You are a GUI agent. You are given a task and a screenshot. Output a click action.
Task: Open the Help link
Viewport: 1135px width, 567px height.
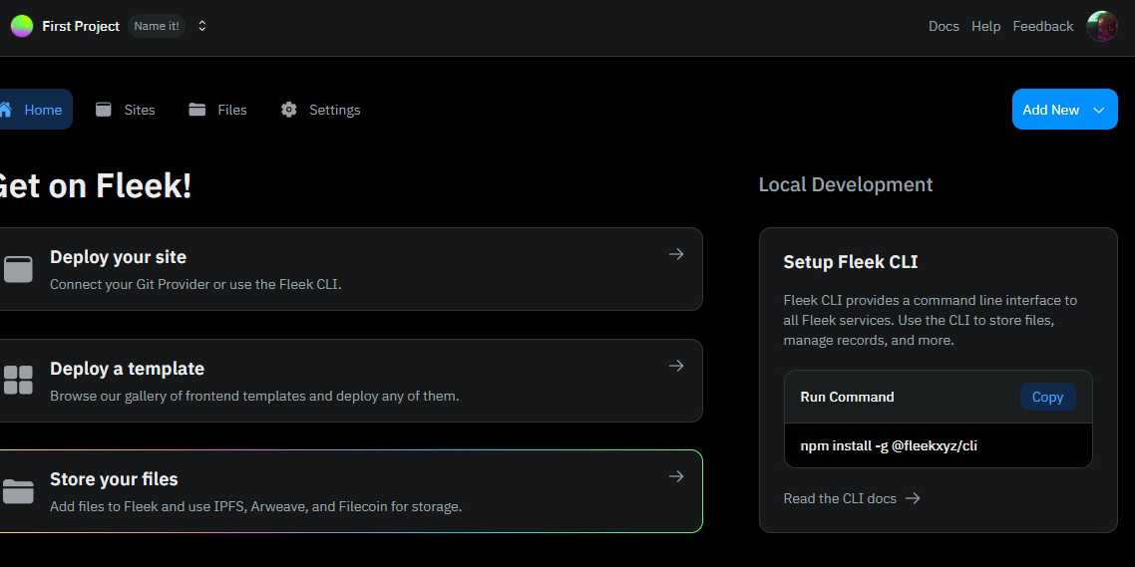point(985,26)
